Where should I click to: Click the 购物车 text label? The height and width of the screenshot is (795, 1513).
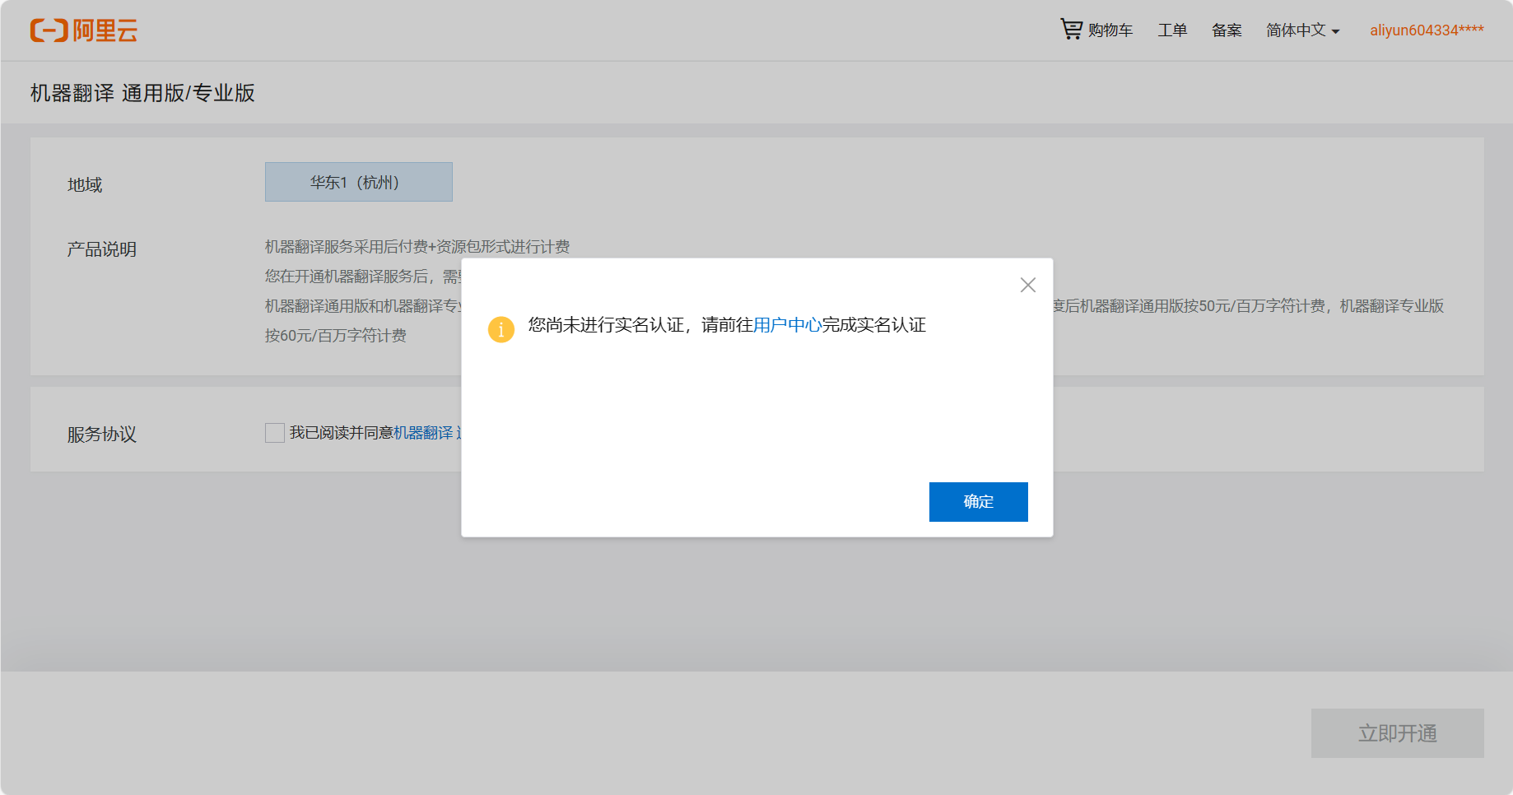pos(1110,30)
